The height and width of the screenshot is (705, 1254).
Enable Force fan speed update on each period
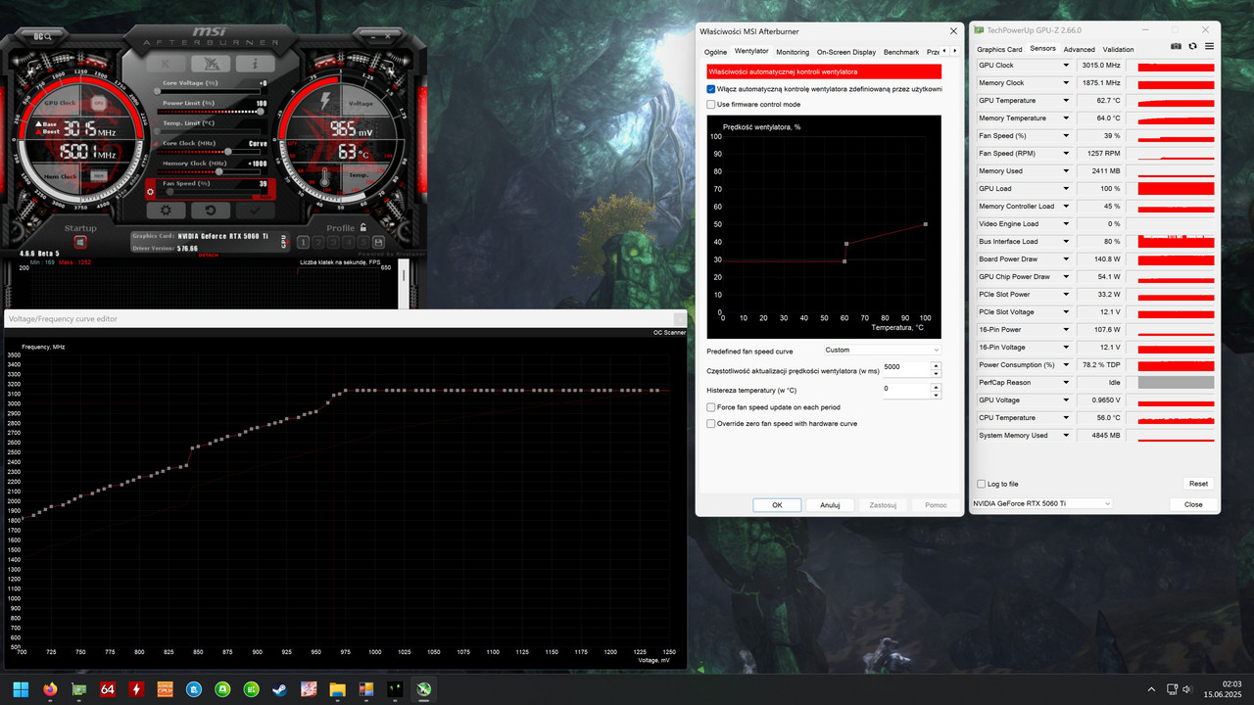[x=711, y=407]
